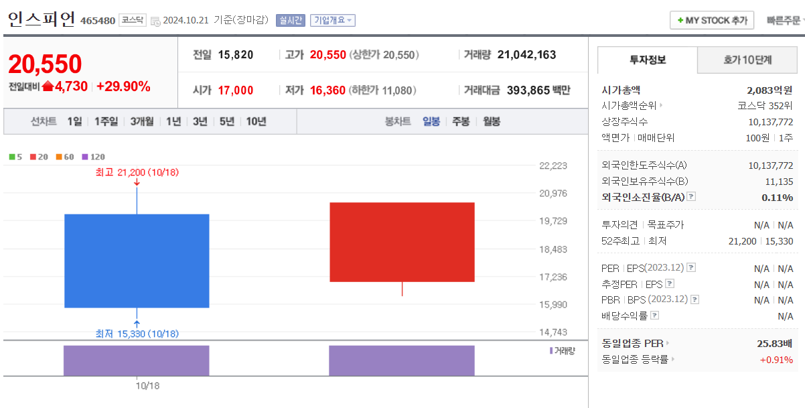
Task: Toggle the 120-day moving average legend
Action: [x=93, y=157]
